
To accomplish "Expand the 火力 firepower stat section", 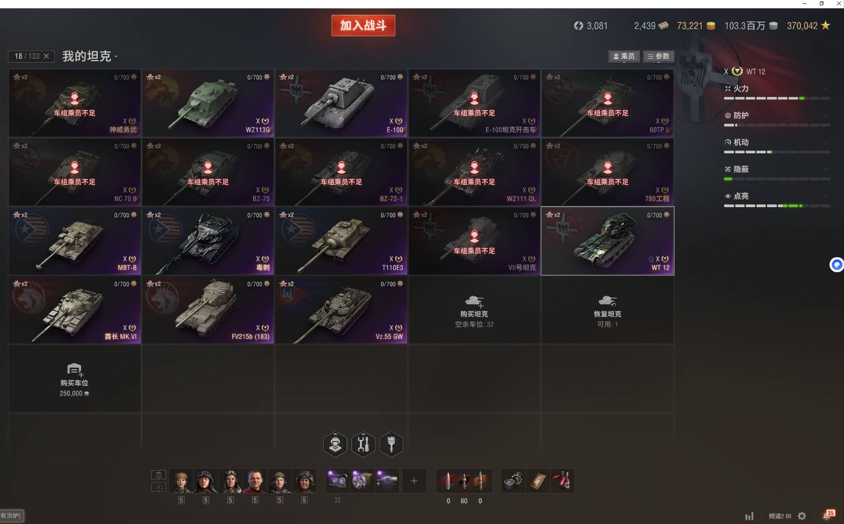I will coord(777,89).
